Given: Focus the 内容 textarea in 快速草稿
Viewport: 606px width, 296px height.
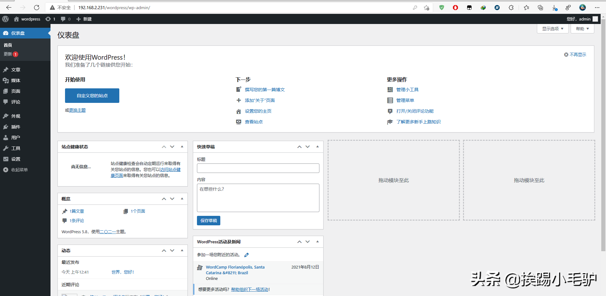Looking at the screenshot, I should pos(258,198).
